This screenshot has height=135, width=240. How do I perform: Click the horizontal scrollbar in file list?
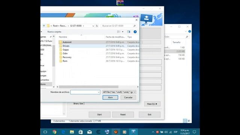click(x=89, y=87)
